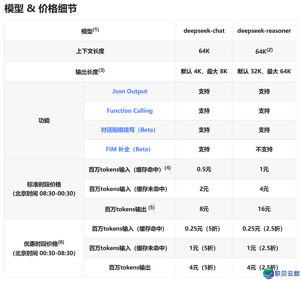Select the 默认 32K，最大 64K cell
The height and width of the screenshot is (281, 302).
(x=264, y=72)
